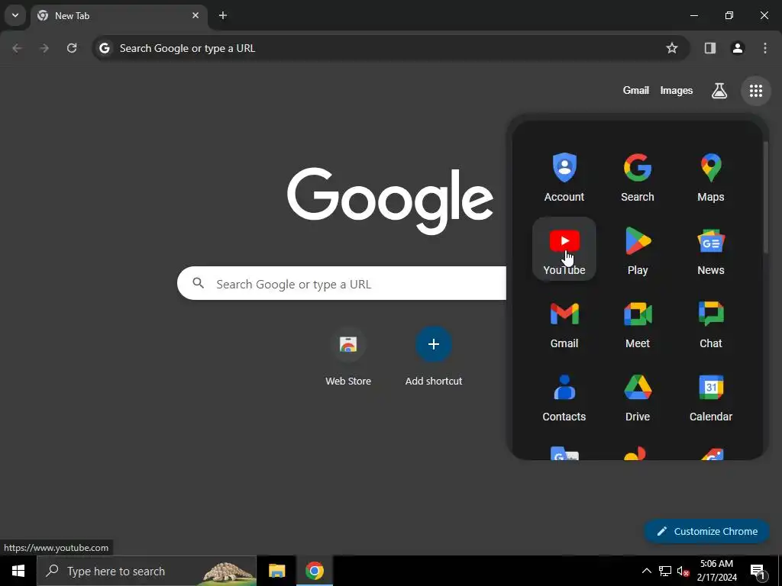The image size is (782, 586).
Task: Open the Google Search app
Action: click(638, 176)
